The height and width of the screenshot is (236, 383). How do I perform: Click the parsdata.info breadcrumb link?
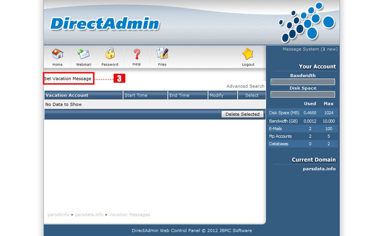(x=89, y=214)
